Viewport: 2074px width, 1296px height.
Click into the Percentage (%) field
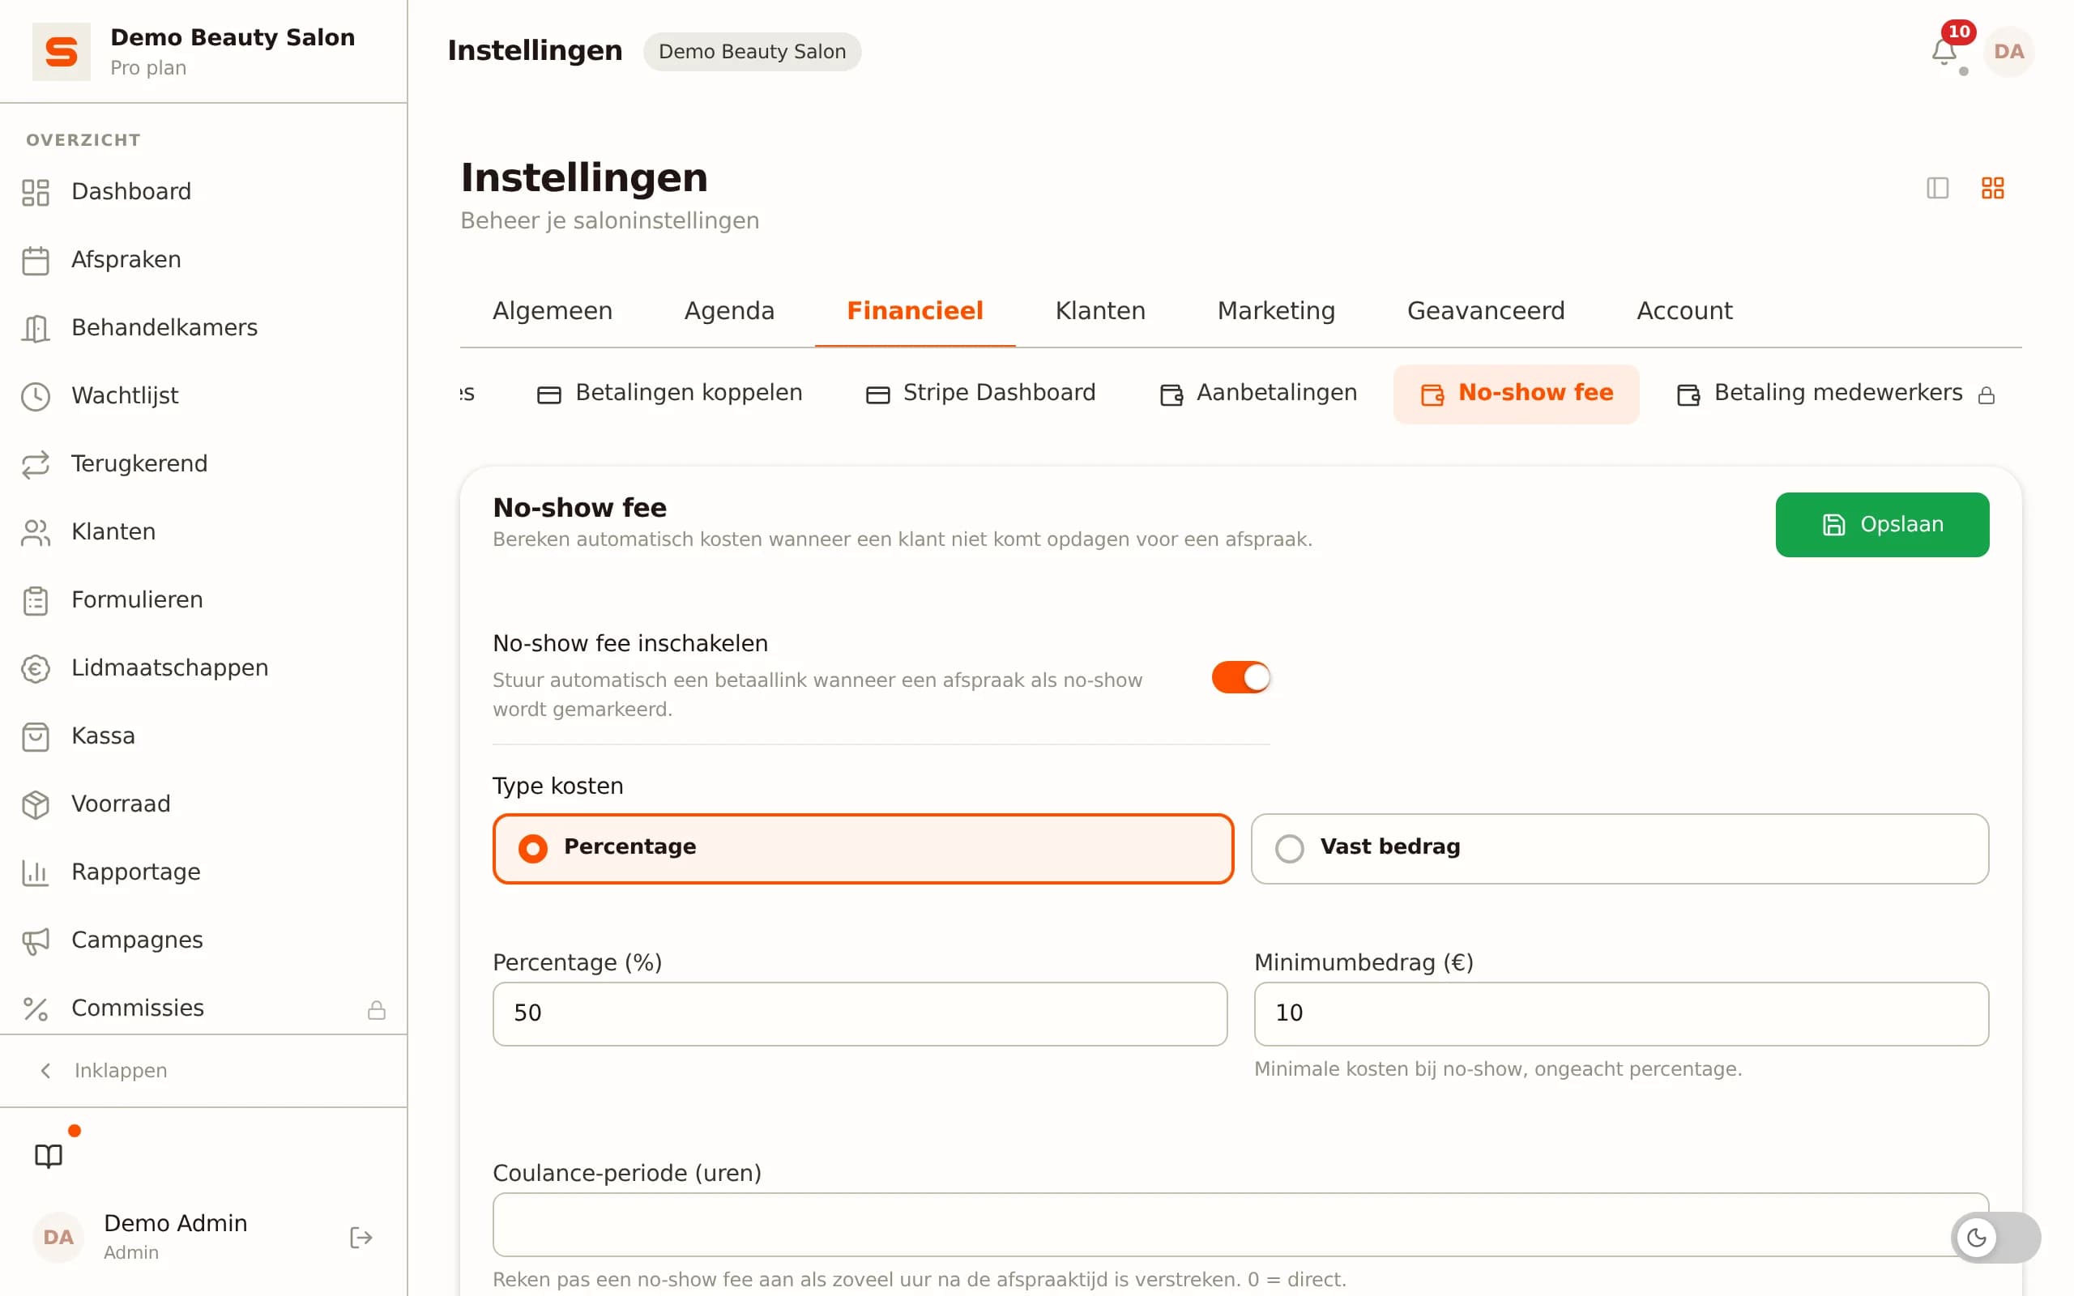(860, 1013)
